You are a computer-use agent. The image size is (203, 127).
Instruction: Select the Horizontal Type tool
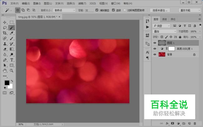(x=12, y=60)
